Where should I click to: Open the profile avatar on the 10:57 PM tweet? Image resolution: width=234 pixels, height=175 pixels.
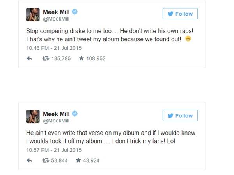pos(33,117)
